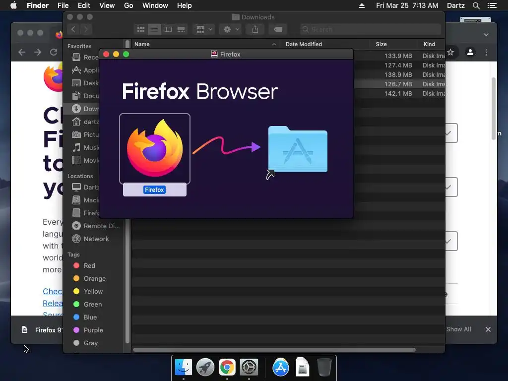Click the Finder edit tags button

pos(278,29)
